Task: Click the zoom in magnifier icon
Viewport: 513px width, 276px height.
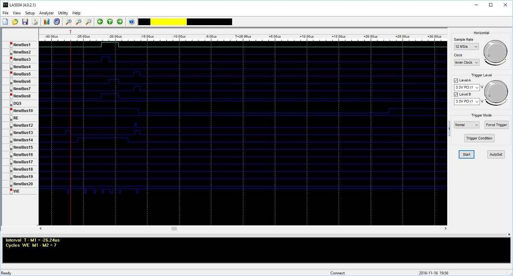Action: pos(68,22)
